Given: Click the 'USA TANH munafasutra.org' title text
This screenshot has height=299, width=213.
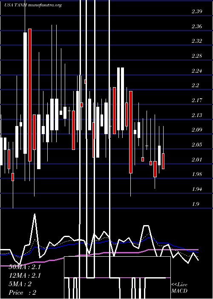Looking at the screenshot, I should (x=33, y=5).
